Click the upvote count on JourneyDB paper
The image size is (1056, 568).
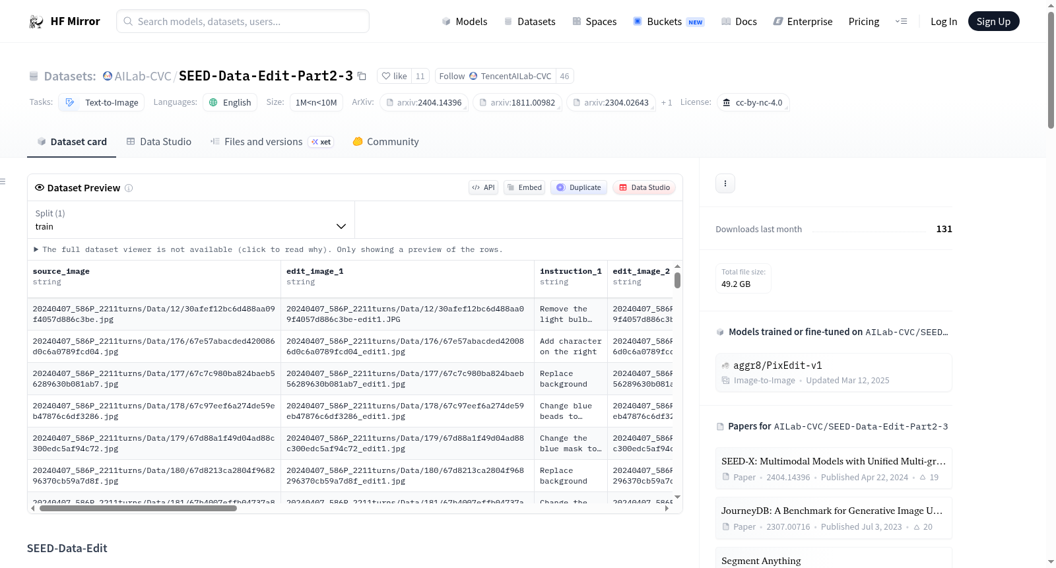923,527
